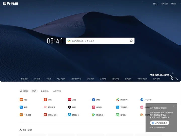
Task: Open the Bilibili (哔哩哔哩) icon
Action: (142, 107)
